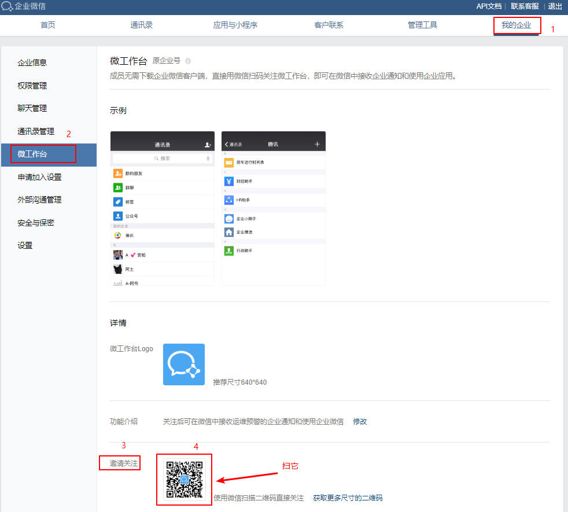
Task: Open 设置 in the sidebar
Action: 25,246
